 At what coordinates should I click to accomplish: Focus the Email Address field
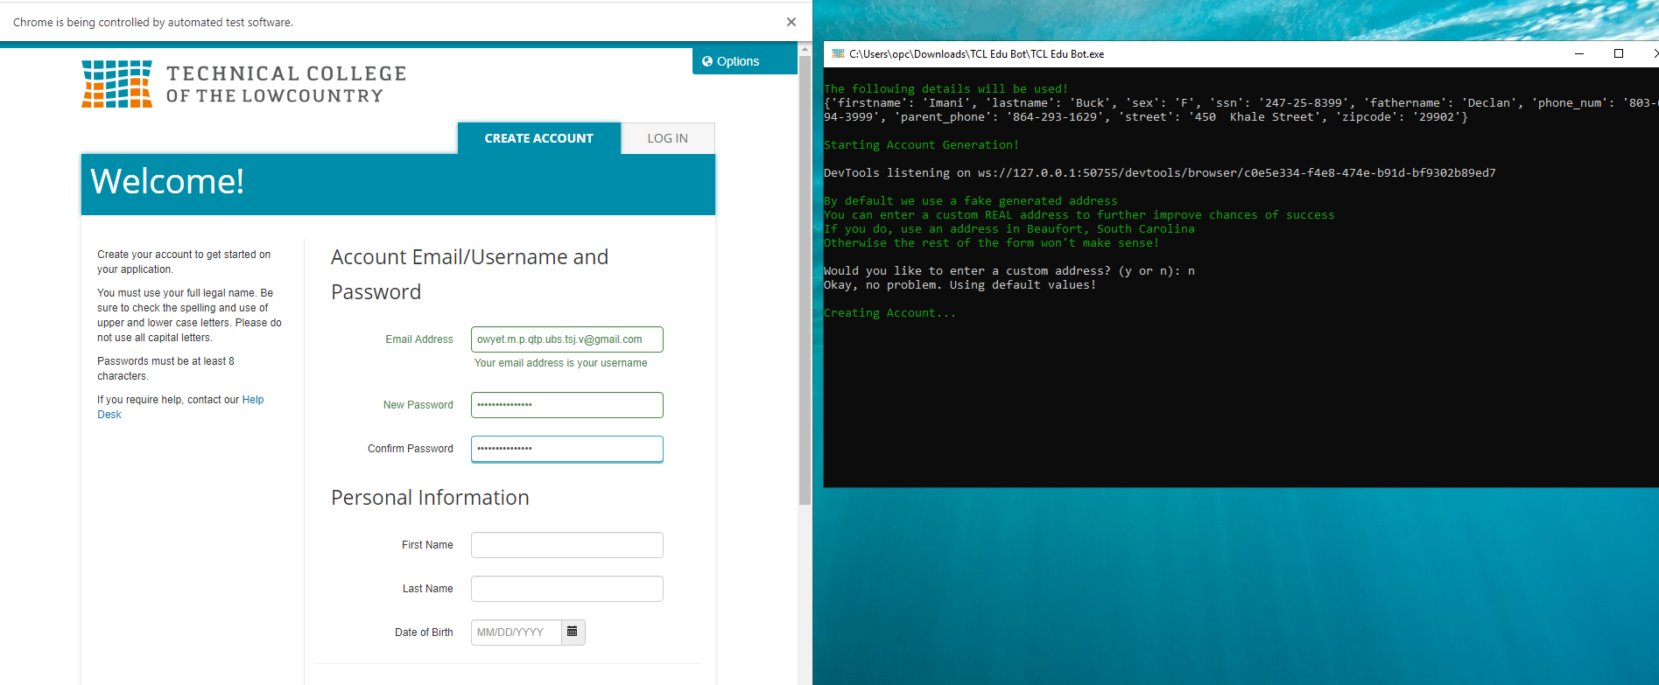(x=566, y=339)
